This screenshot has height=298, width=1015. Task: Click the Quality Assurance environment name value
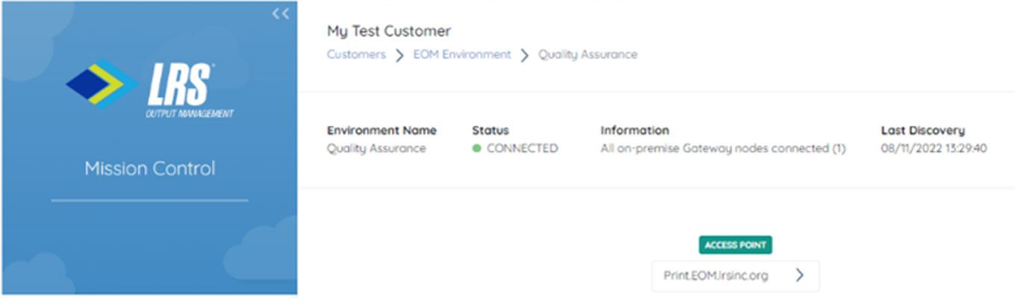376,148
